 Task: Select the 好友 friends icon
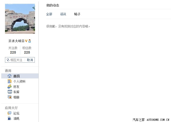tap(9, 86)
